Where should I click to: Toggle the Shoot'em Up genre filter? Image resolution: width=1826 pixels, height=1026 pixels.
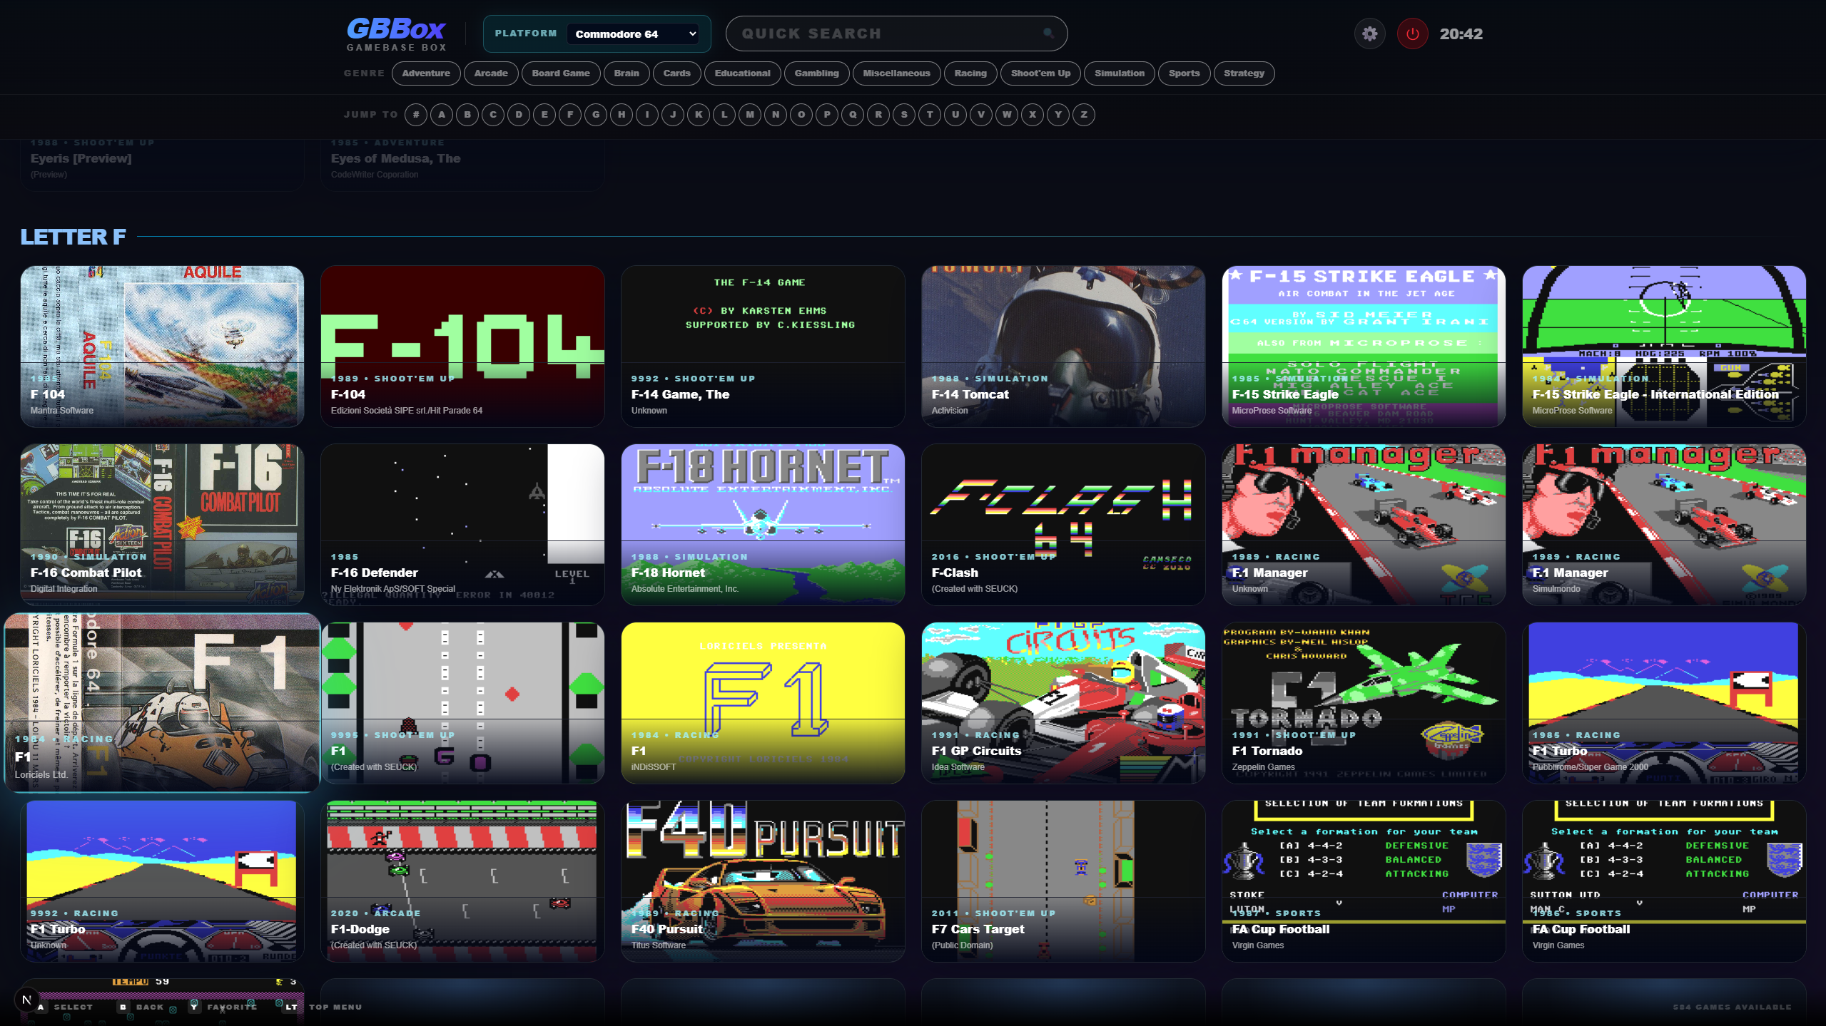1040,73
